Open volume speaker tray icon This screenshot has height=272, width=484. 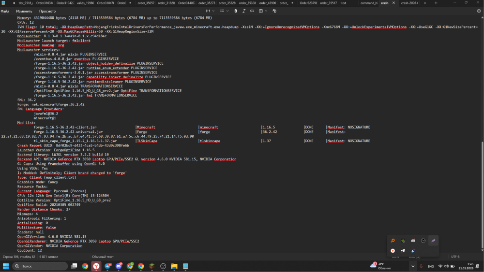pos(446,266)
